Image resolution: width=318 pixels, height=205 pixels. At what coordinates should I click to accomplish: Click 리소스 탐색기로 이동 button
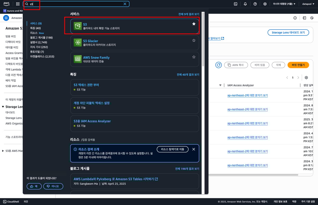(x=173, y=149)
